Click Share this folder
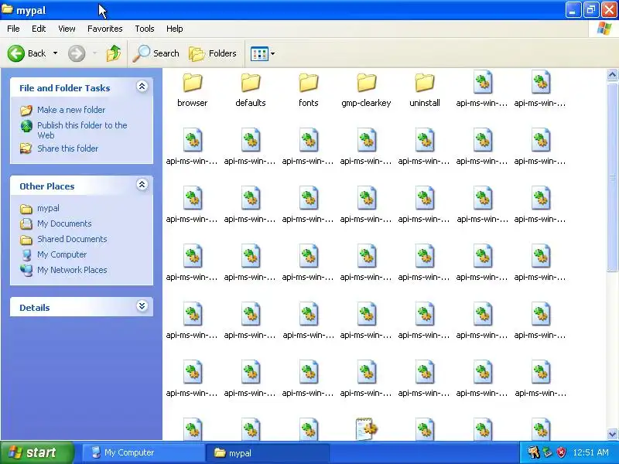 67,148
